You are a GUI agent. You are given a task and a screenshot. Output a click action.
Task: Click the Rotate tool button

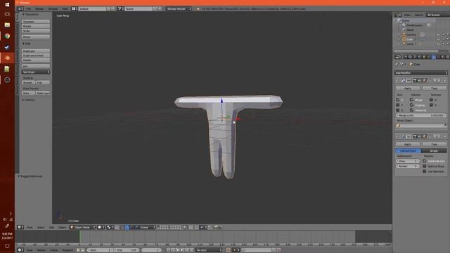tap(36, 26)
